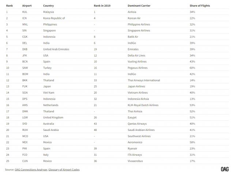Click the OAG logo
The width and height of the screenshot is (234, 175).
(x=224, y=169)
